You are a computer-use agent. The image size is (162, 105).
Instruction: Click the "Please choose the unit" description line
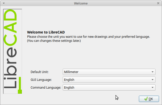tap(88, 37)
